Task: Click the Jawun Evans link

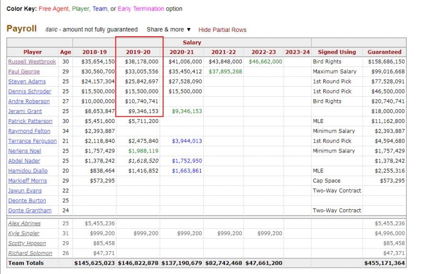Action: (25, 191)
